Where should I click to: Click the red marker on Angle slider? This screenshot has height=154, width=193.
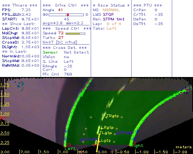coord(68,15)
